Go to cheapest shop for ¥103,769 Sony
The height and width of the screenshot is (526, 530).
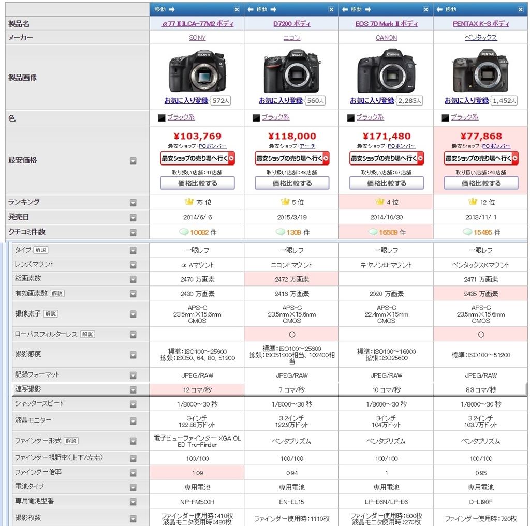click(x=197, y=158)
